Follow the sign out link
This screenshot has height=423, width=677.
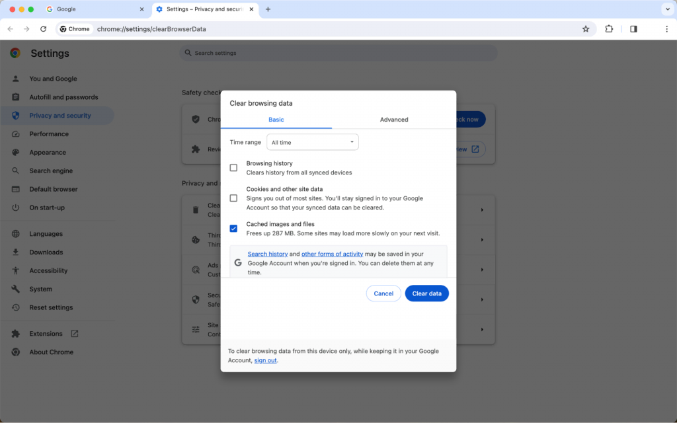265,360
